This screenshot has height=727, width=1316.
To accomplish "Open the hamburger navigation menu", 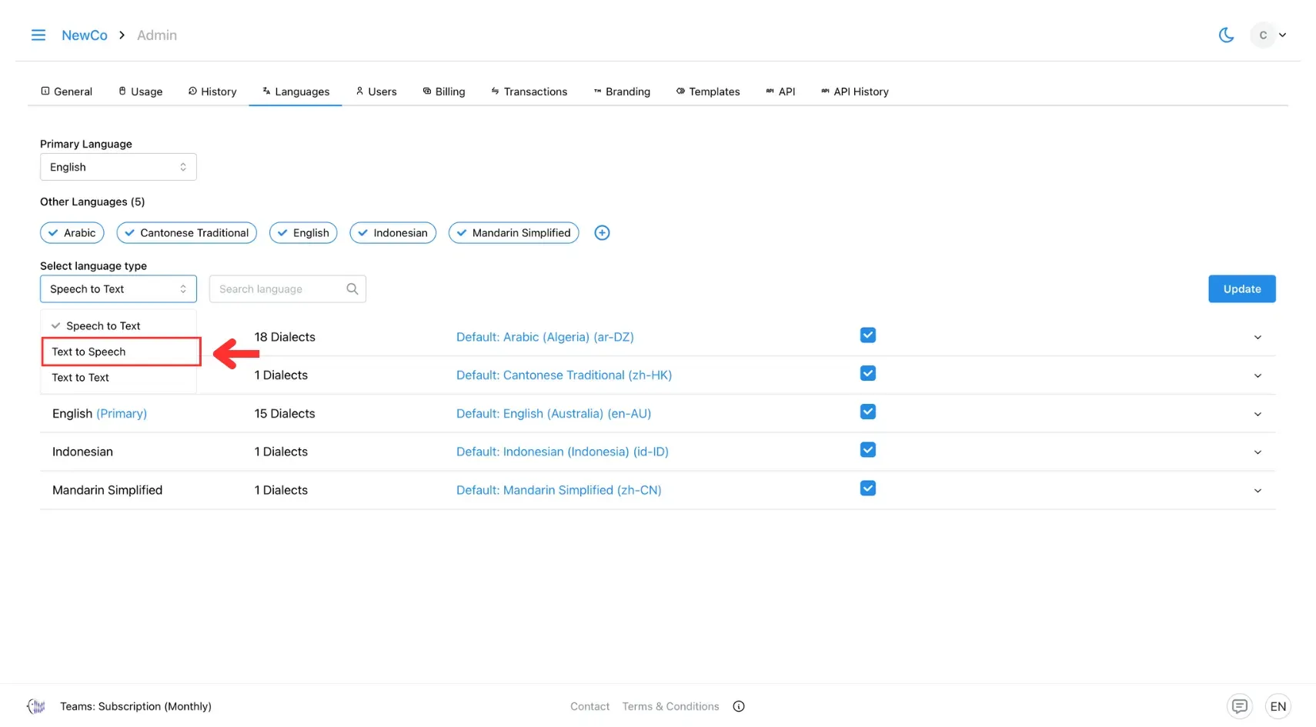I will tap(38, 35).
